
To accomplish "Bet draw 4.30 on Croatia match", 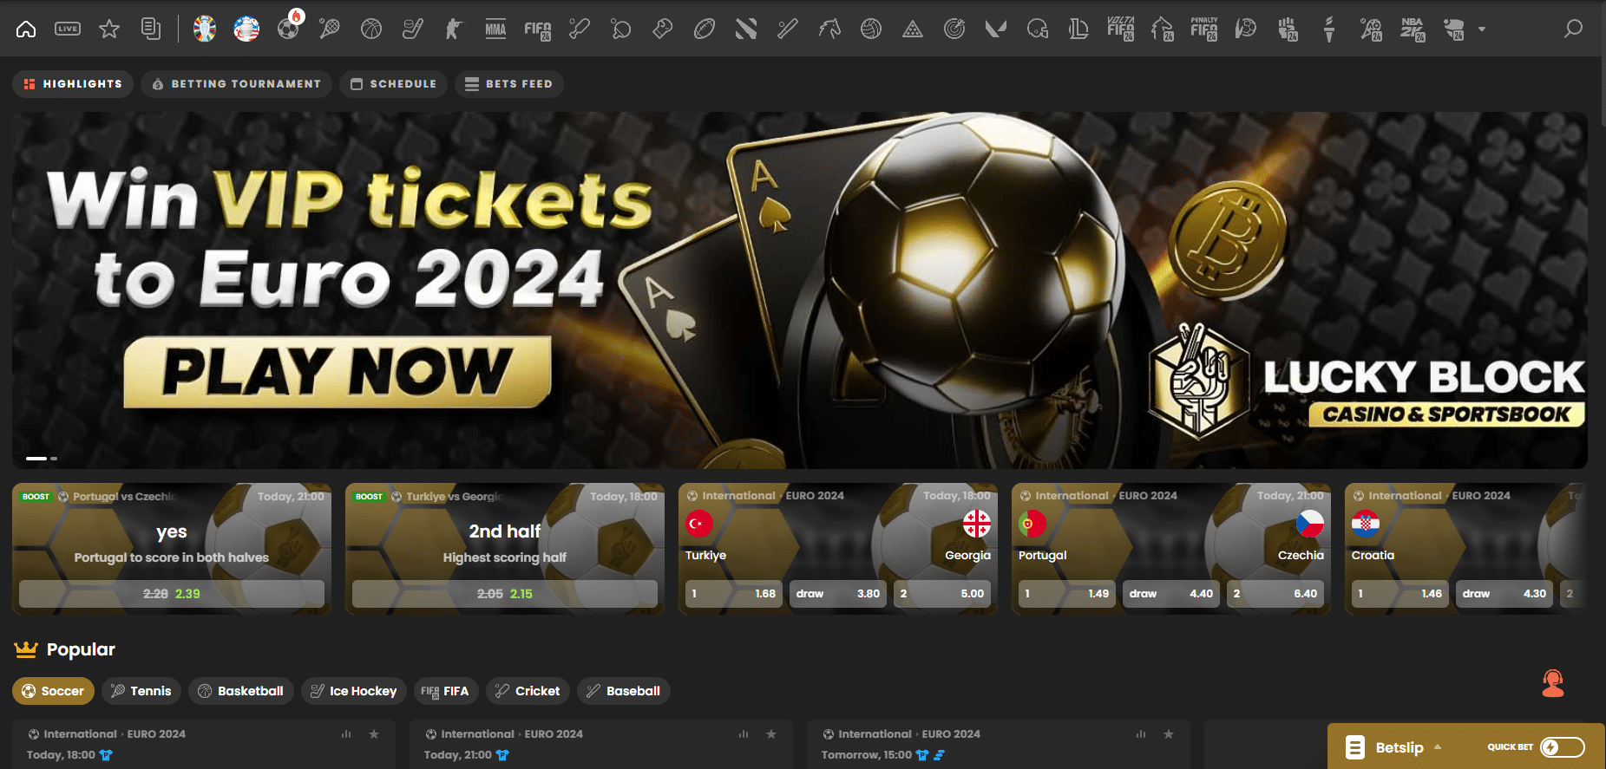I will coord(1504,594).
